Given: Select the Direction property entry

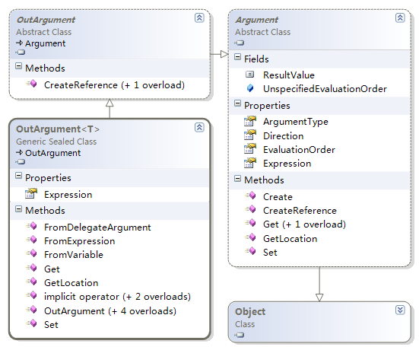Looking at the screenshot, I should pos(283,136).
